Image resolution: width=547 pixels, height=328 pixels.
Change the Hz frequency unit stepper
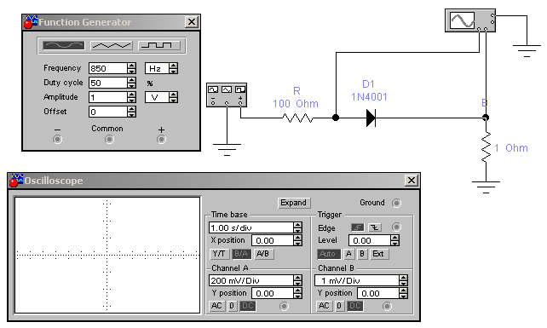tap(173, 68)
